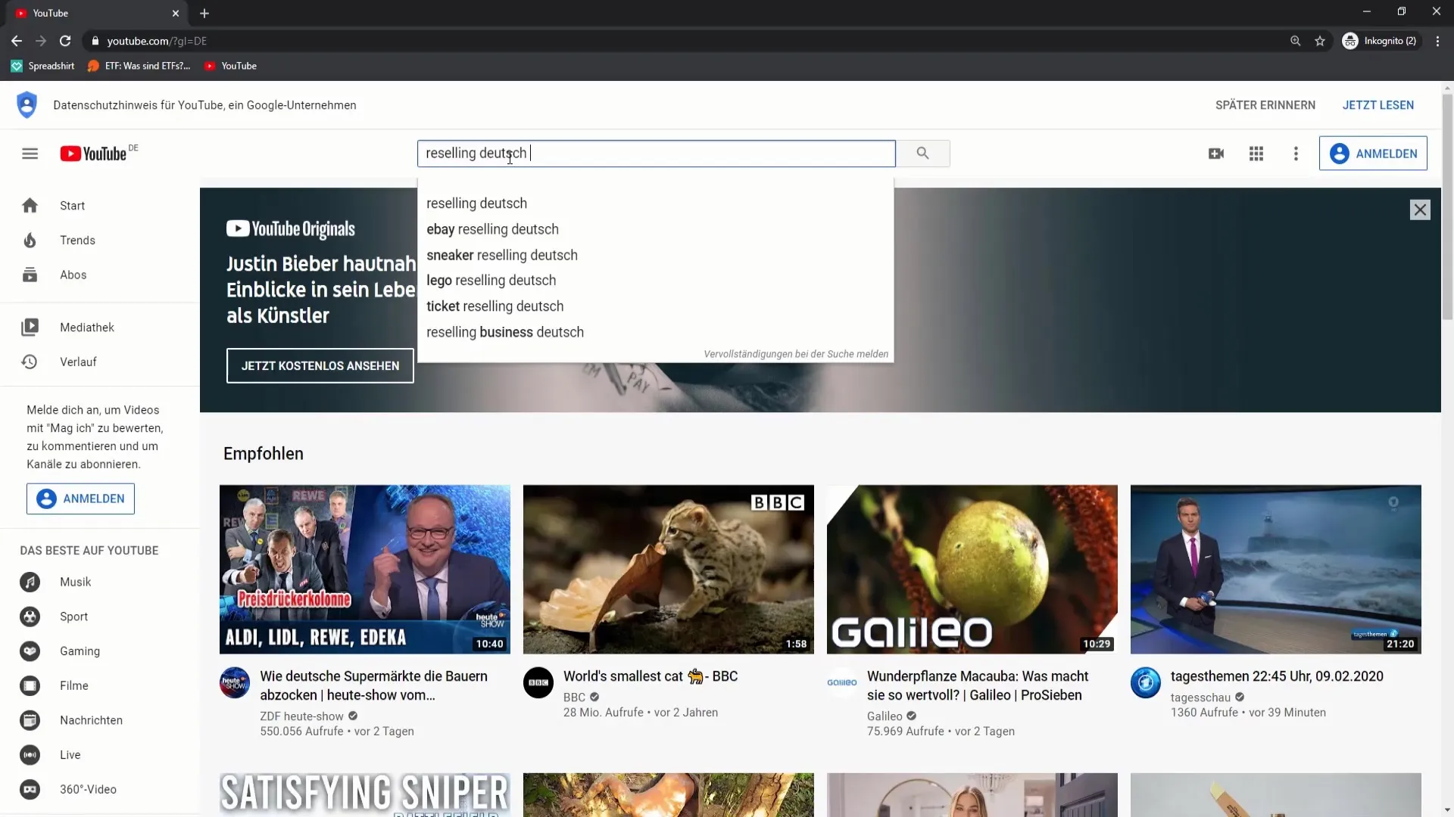Click JETZT LESEN
The width and height of the screenshot is (1454, 817).
click(x=1378, y=105)
